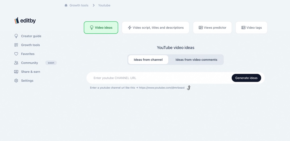
Task: Click the Share & earn icon
Action: click(x=16, y=72)
